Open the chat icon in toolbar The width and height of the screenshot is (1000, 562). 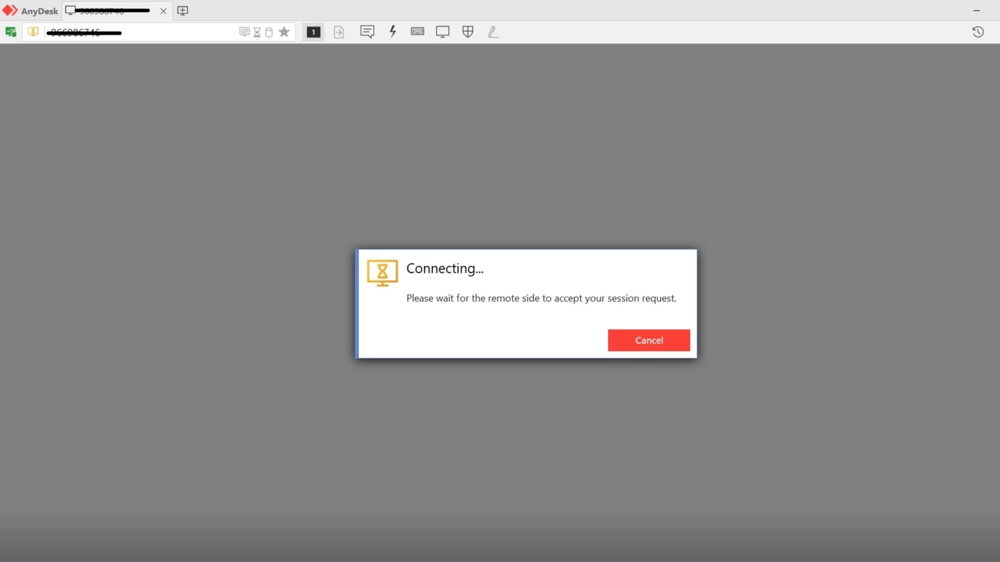[x=367, y=32]
